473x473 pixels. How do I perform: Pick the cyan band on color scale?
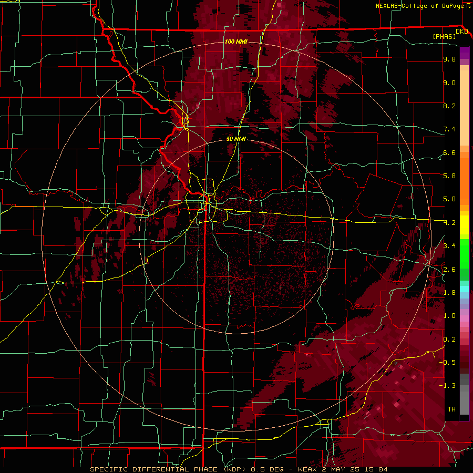(x=464, y=289)
